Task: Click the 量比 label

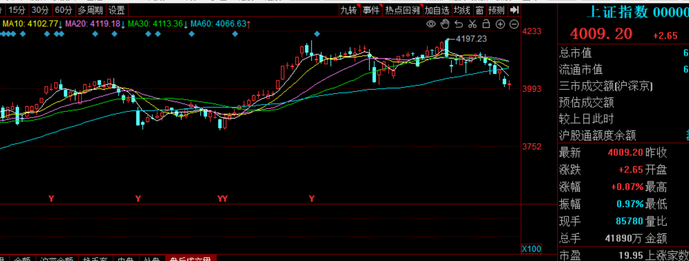Action: (656, 221)
